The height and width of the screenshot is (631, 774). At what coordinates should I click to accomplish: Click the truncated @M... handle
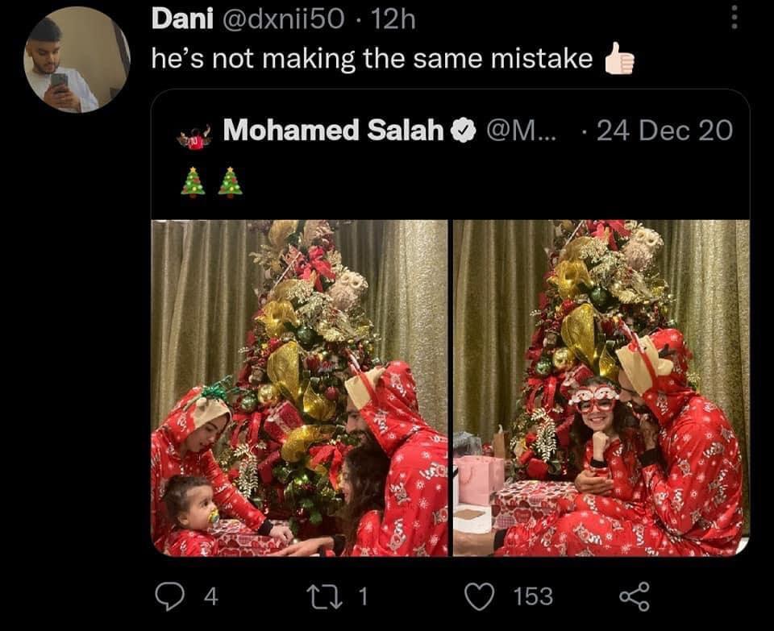coord(522,130)
